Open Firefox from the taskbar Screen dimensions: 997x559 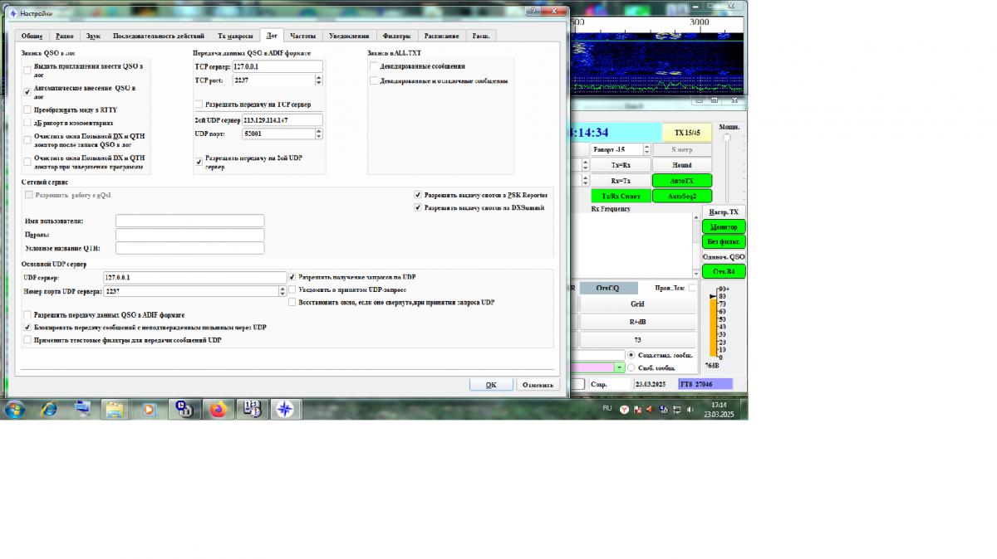[x=218, y=409]
